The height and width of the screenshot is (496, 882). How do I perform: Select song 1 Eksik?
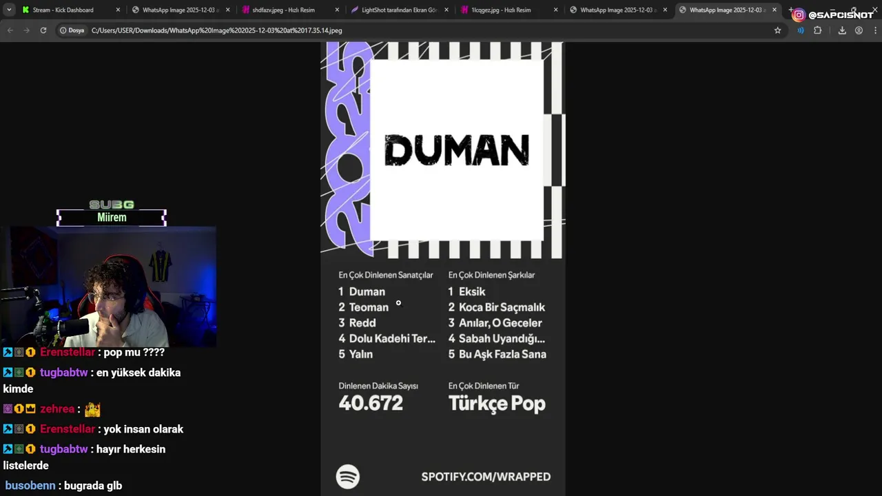(x=466, y=292)
